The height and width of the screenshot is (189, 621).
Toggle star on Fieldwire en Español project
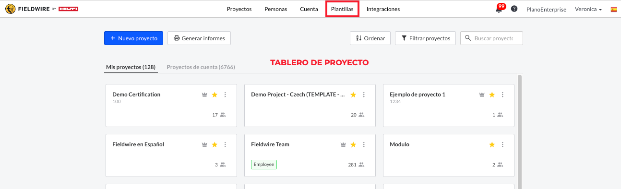point(215,144)
